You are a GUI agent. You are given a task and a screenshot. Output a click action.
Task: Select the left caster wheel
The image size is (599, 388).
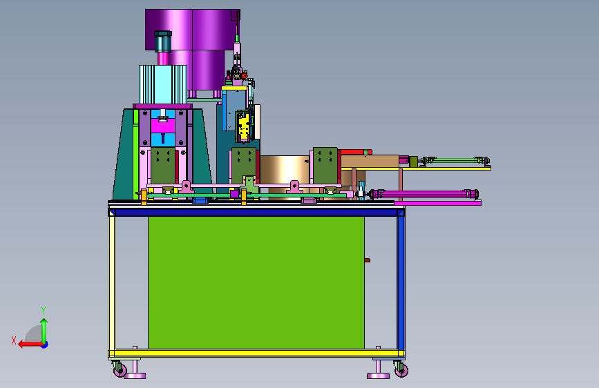pos(120,369)
